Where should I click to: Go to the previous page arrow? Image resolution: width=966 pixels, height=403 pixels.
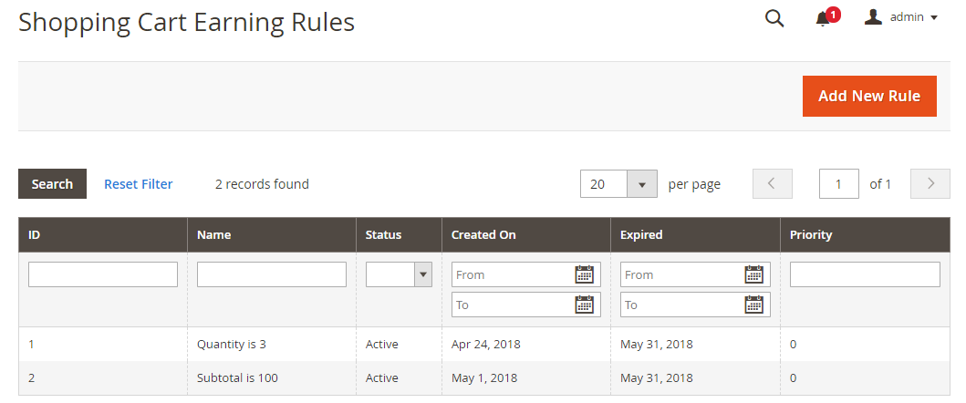coord(772,184)
